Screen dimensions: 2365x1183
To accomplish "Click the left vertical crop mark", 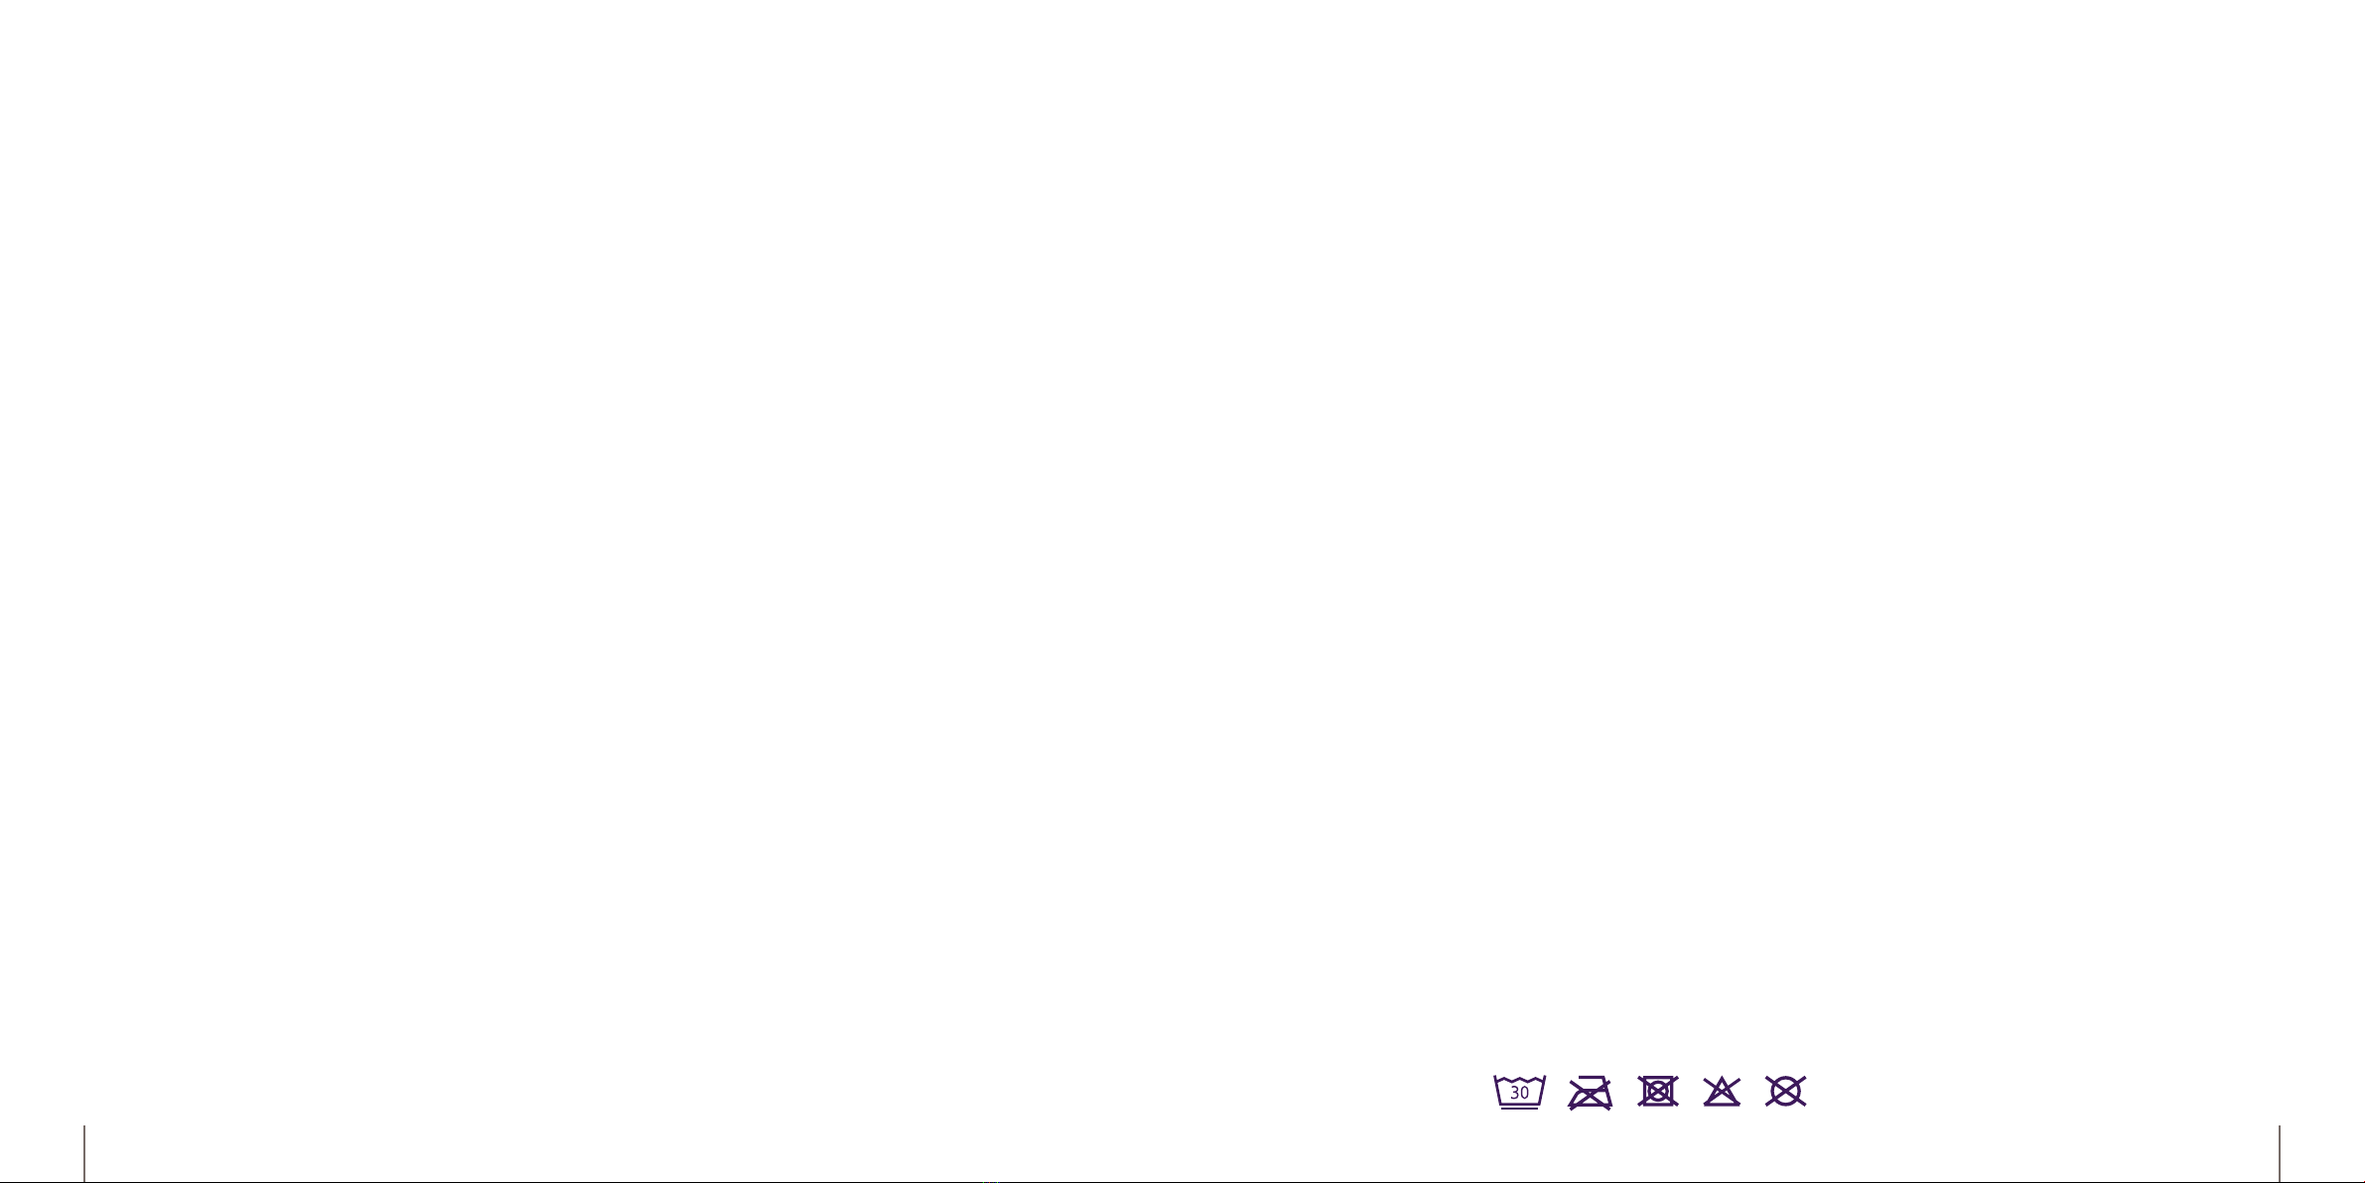I will (x=84, y=1153).
